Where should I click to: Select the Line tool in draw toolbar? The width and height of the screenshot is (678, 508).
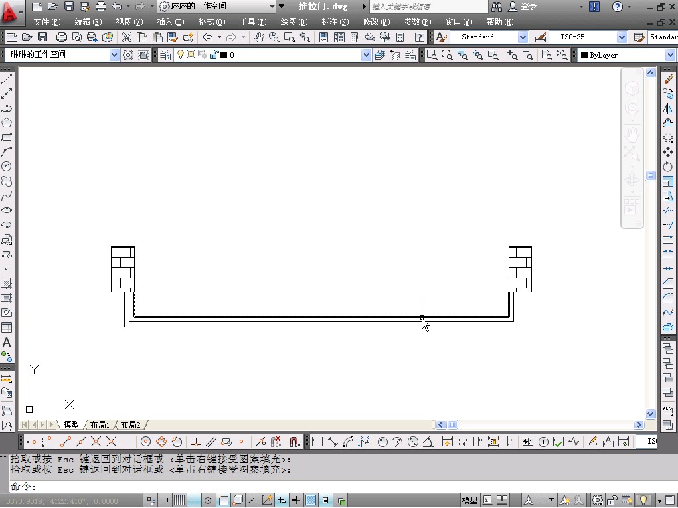pos(7,80)
